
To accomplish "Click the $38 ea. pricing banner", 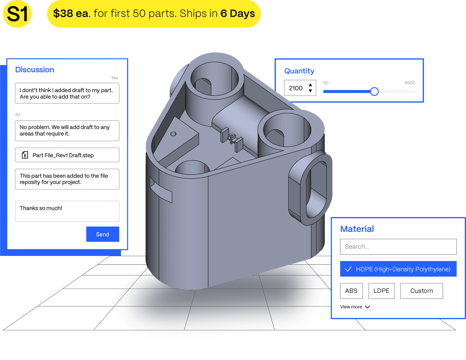I will coord(154,14).
